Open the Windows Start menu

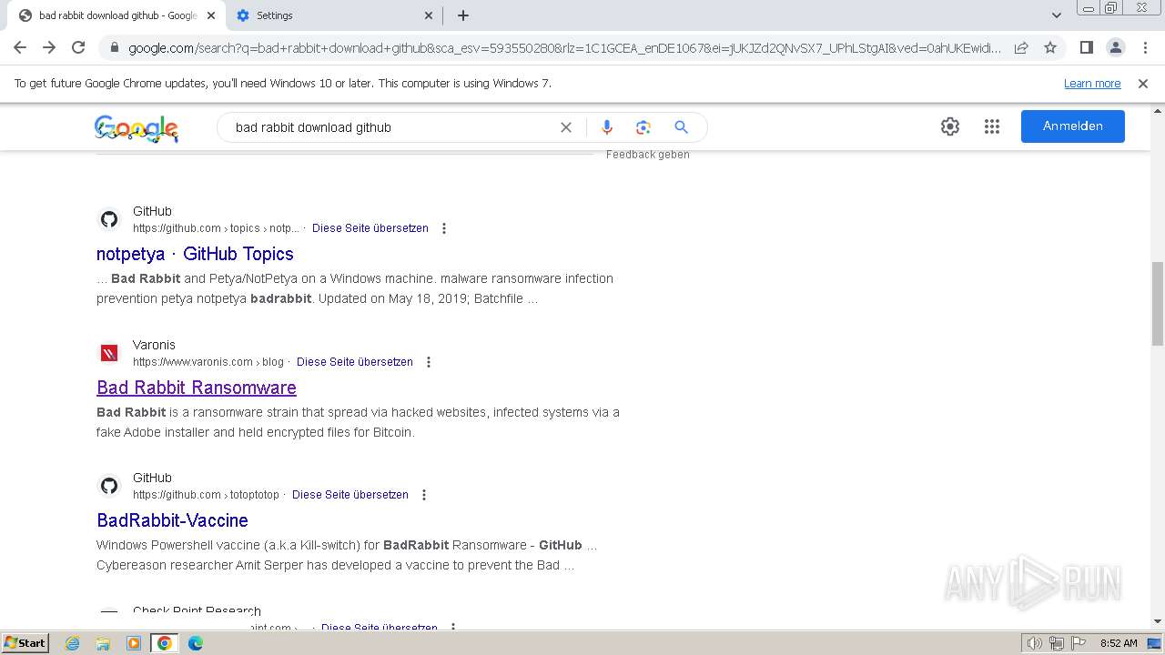(25, 643)
